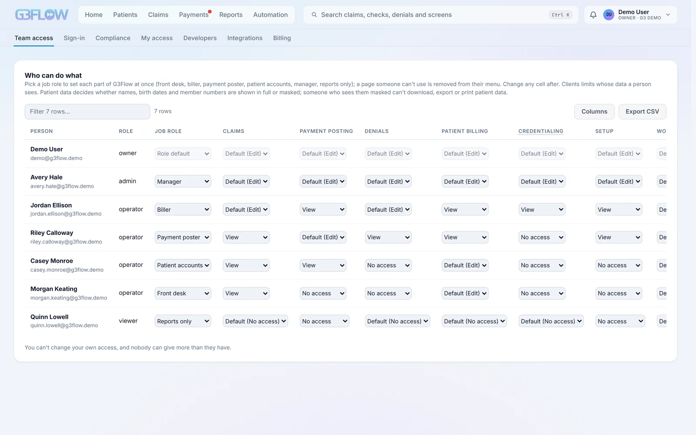The height and width of the screenshot is (435, 696).
Task: Open the Reports navigation item
Action: coord(231,15)
